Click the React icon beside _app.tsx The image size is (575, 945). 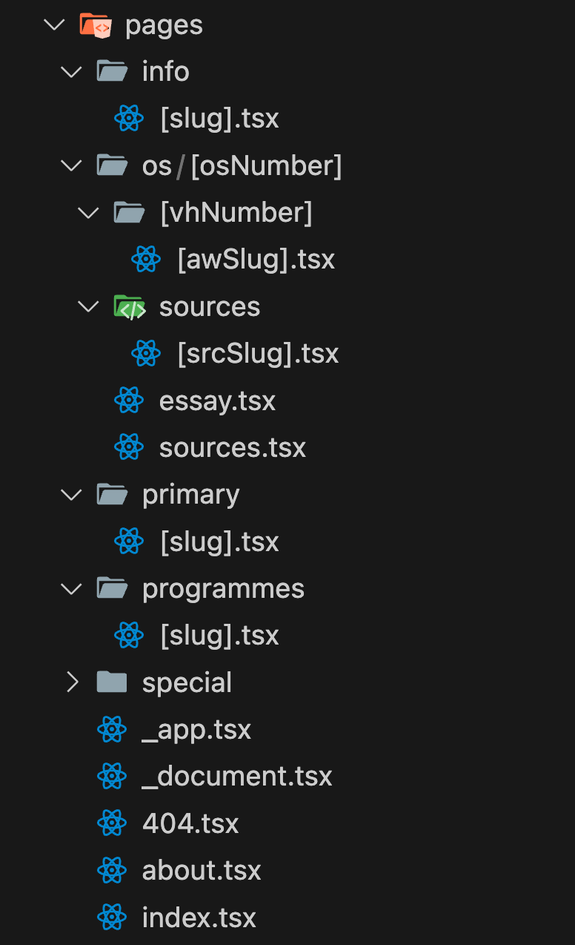[x=112, y=730]
